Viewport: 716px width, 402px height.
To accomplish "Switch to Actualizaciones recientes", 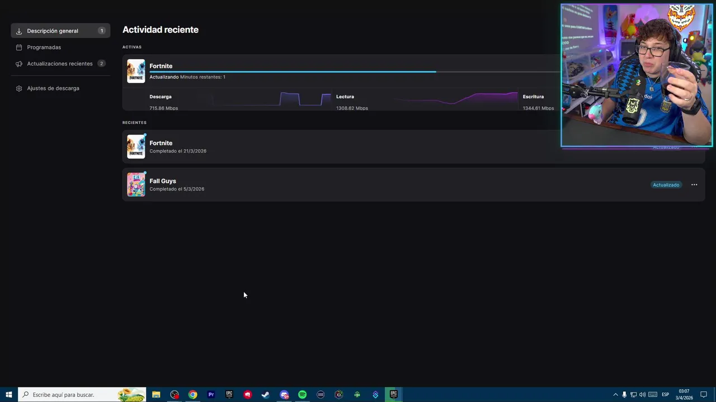I will [60, 64].
